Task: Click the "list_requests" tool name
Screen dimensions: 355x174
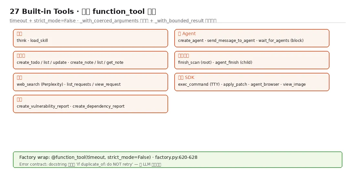Action: tap(79, 84)
